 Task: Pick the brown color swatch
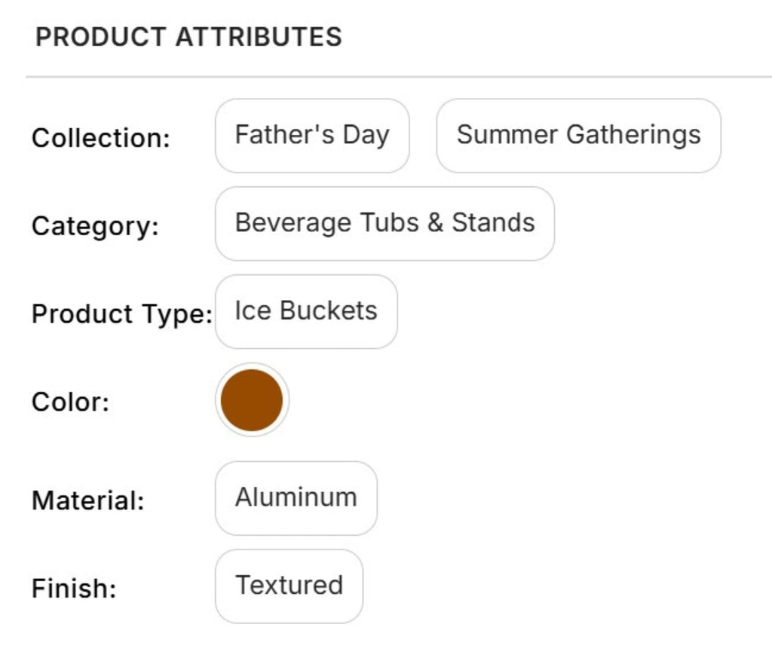click(x=252, y=400)
